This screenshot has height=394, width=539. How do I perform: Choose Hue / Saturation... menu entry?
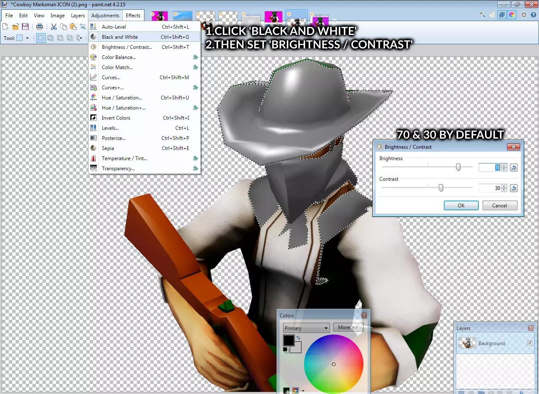pos(122,98)
